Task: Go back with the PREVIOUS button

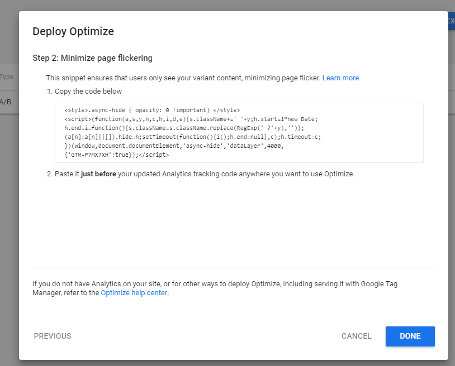Action: pos(53,336)
